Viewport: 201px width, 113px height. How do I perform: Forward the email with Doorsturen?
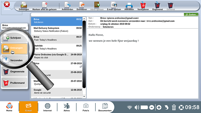point(82,5)
